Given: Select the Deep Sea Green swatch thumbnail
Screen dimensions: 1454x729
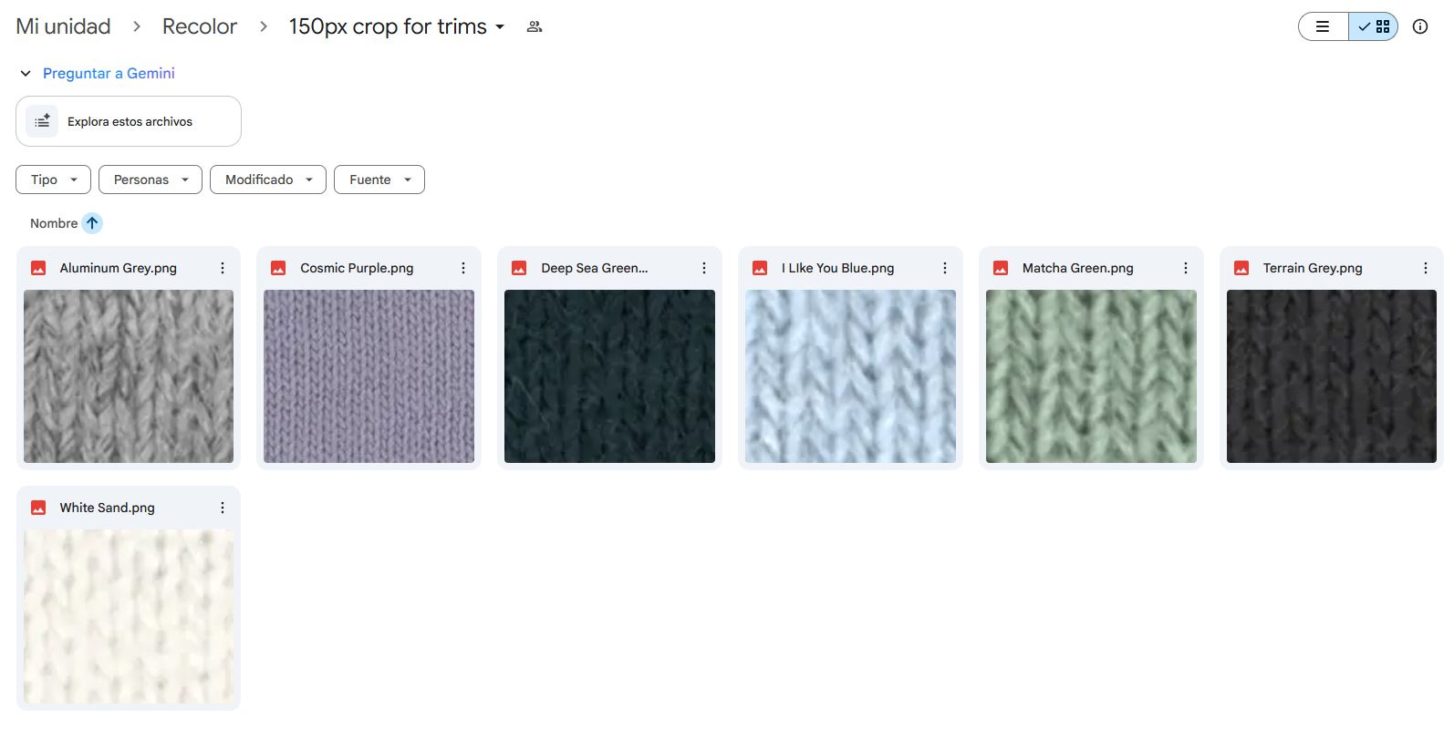Looking at the screenshot, I should [609, 376].
